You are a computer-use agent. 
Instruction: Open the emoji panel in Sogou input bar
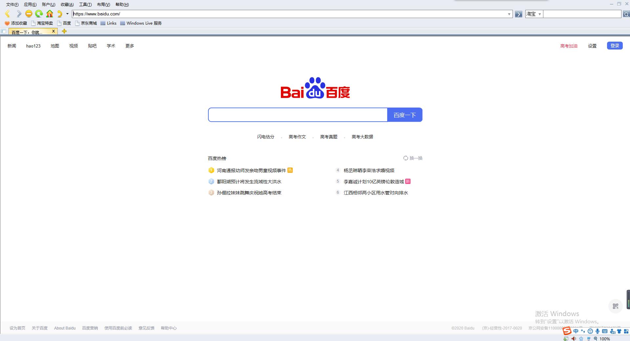590,331
